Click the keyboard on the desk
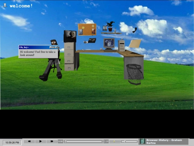Viewport: 194px width, 146px height. pos(109,50)
